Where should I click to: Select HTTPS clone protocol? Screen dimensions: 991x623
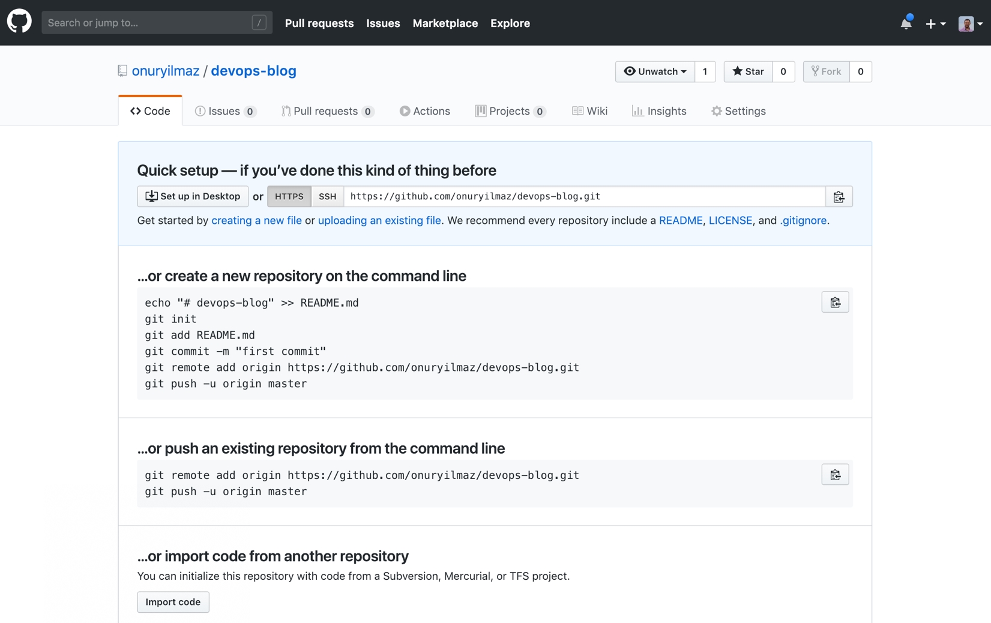click(289, 196)
